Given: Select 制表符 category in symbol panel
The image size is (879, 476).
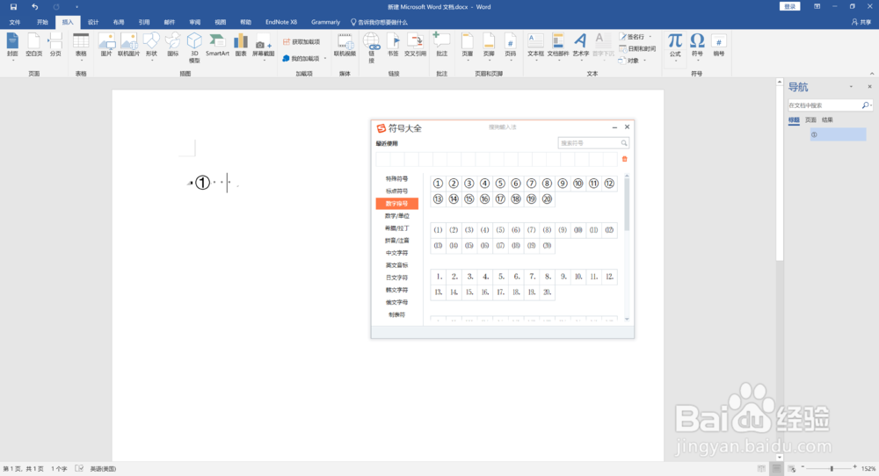Looking at the screenshot, I should pos(396,314).
